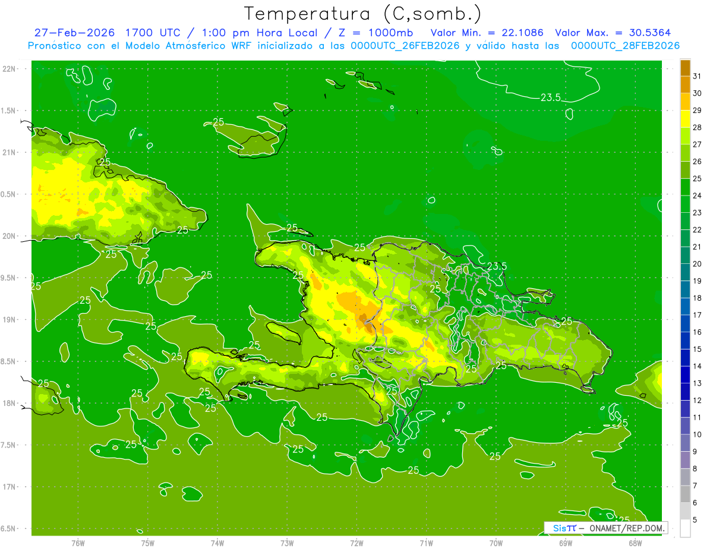Click the '17N' latitude axis label

click(x=10, y=487)
